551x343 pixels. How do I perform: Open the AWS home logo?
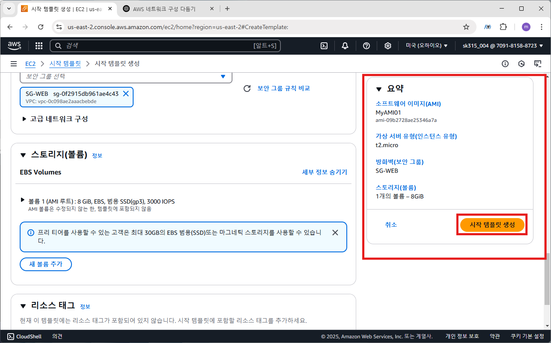tap(14, 45)
